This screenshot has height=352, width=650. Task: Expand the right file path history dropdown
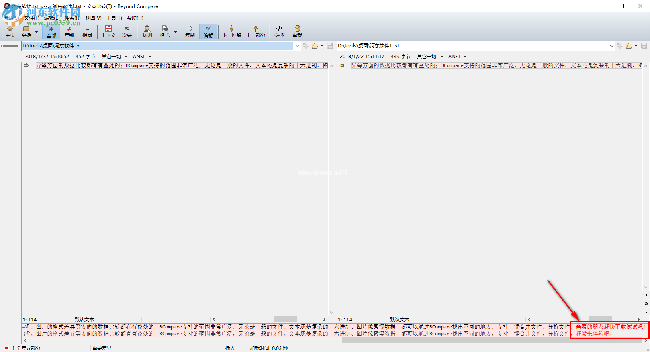click(x=612, y=46)
